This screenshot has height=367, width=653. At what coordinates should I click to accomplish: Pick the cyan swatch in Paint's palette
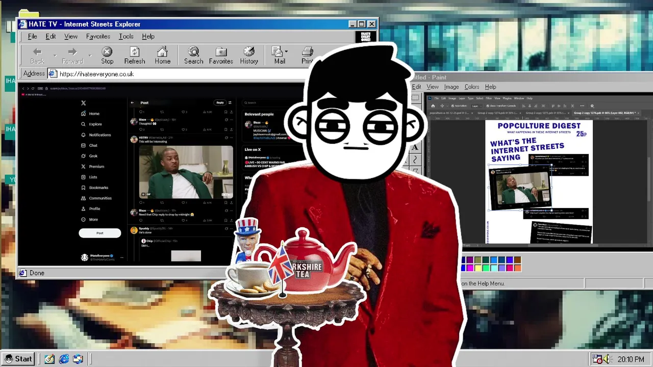pos(494,268)
